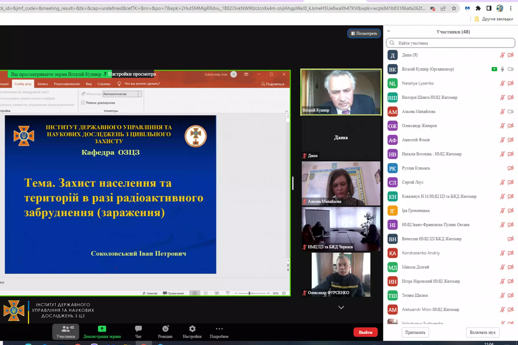518x345 pixels.
Task: Click the 80% zoom level value
Action: [276, 293]
